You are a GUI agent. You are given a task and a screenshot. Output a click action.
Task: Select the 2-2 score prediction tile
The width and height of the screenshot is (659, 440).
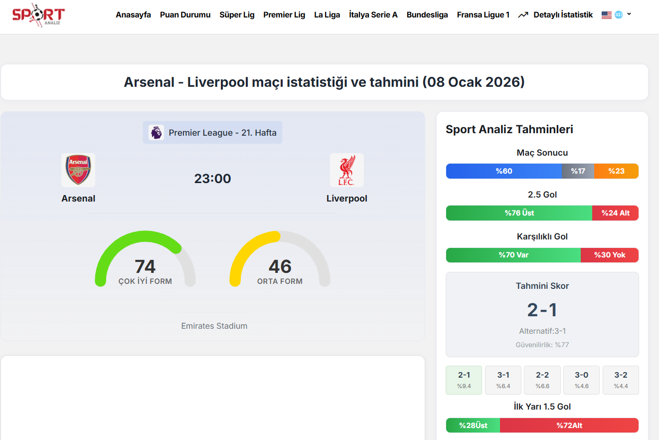pyautogui.click(x=542, y=380)
